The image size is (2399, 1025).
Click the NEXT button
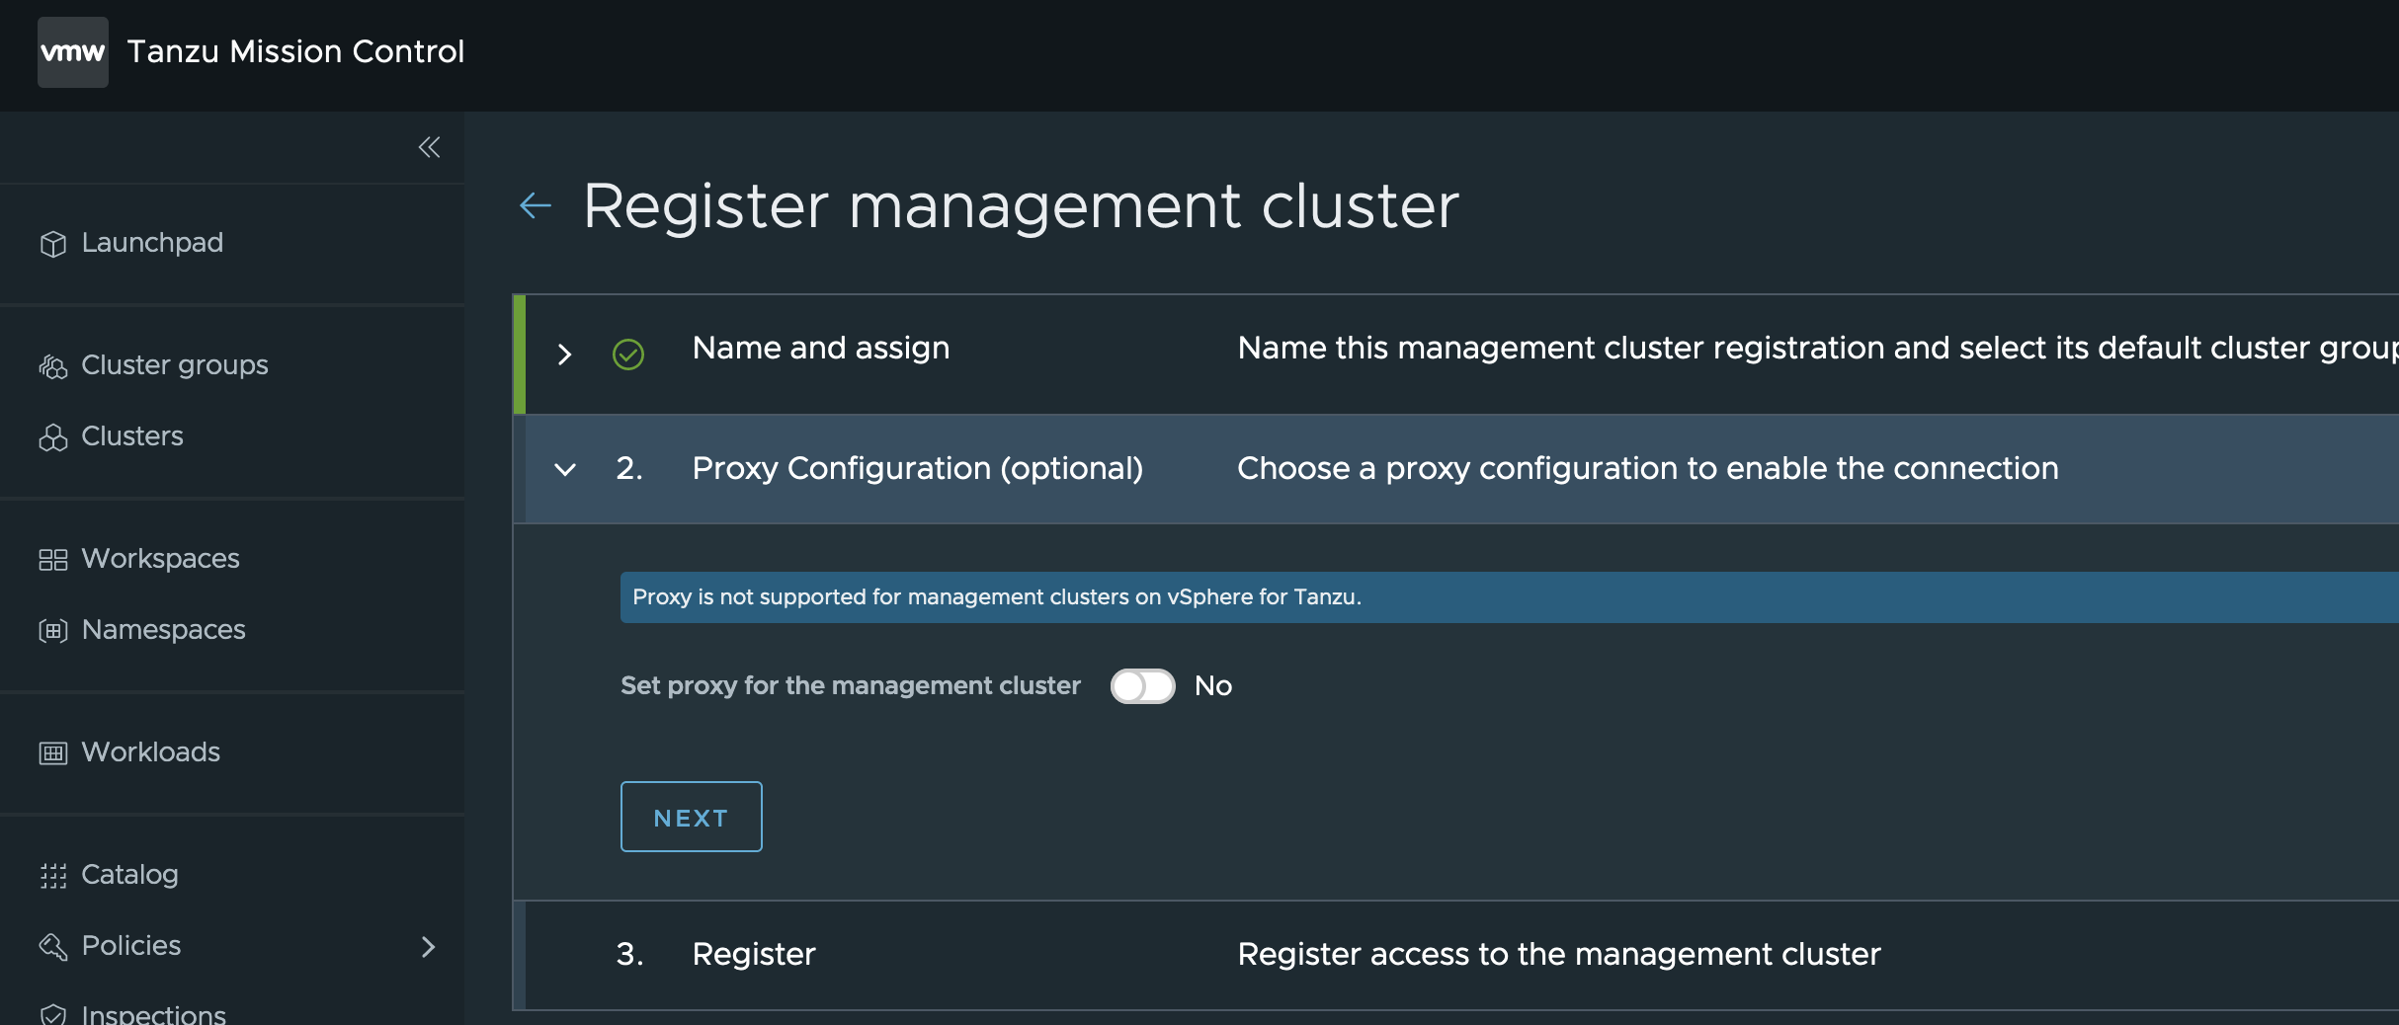[692, 817]
